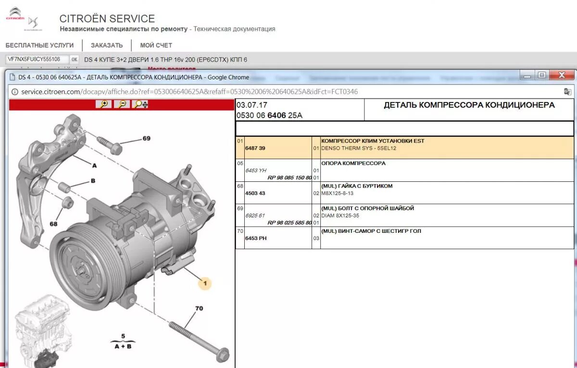Open the БЕСПЛАТНЫЕ УСЛУГИ menu
577x368 pixels.
(39, 45)
